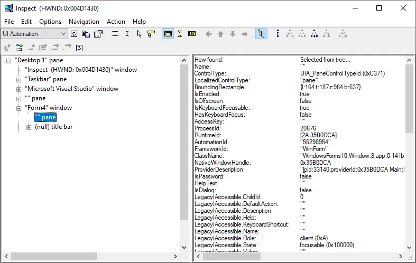The width and height of the screenshot is (416, 263).
Task: Open the Settings properties icon in the toolbar
Action: 98,34
